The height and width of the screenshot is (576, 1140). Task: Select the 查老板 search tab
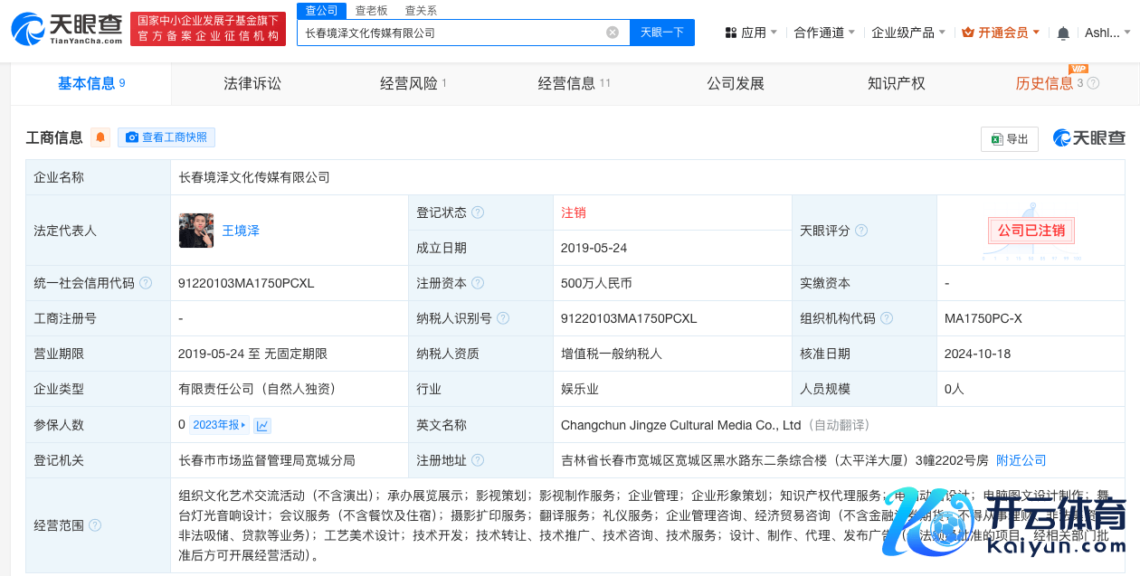[x=371, y=11]
